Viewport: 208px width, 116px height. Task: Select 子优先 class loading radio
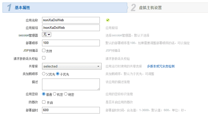58,74
